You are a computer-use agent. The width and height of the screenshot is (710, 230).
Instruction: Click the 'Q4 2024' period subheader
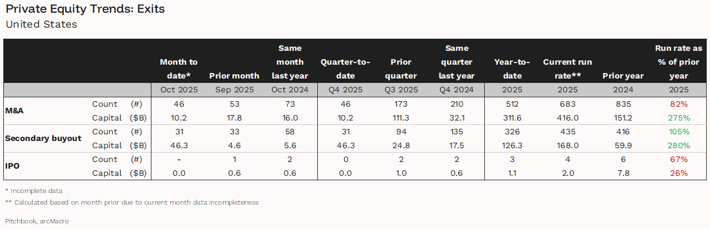point(456,90)
